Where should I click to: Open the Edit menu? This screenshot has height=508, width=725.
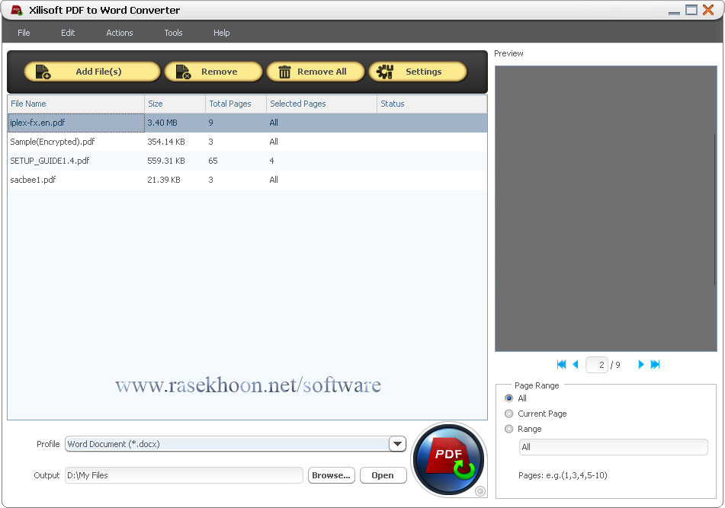click(x=68, y=33)
